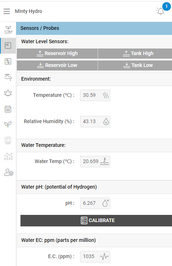Screen dimensions: 172x266
Task: Open the hamburger navigation menu
Action: (7, 11)
